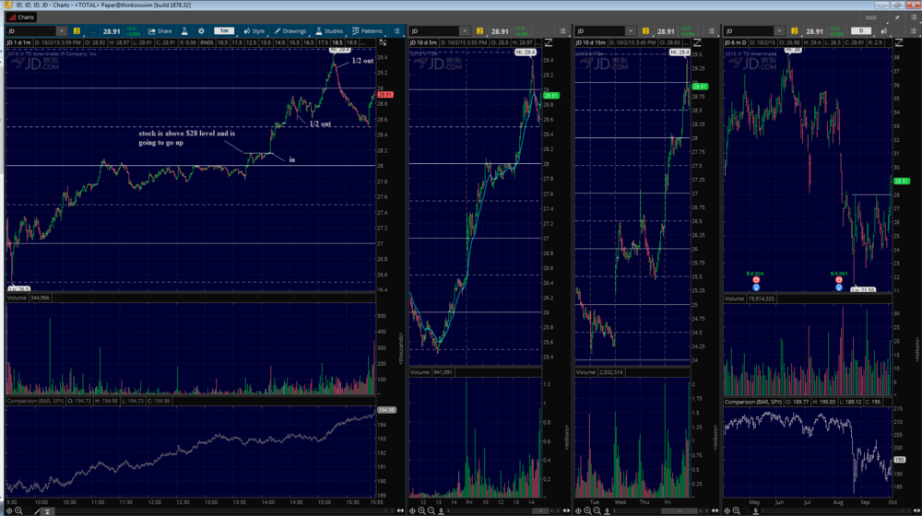The width and height of the screenshot is (922, 516).
Task: Click the Volume 344,966 label in 1m chart
Action: coord(29,298)
